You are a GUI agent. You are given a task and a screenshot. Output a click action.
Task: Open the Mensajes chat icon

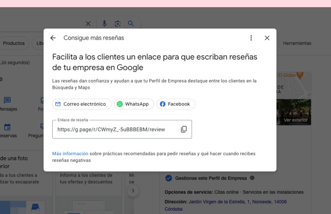[8, 101]
